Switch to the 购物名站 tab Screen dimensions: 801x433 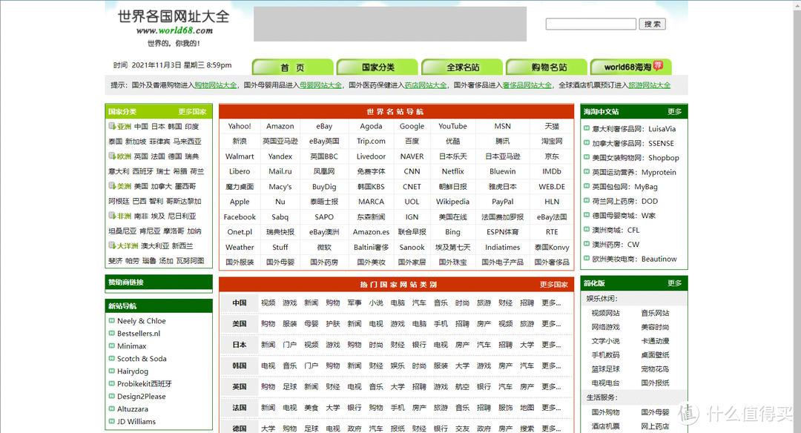547,67
